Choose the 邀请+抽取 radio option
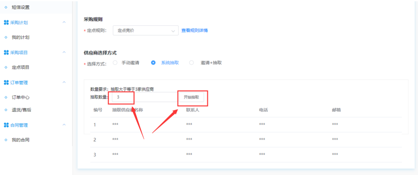The width and height of the screenshot is (418, 175). (x=191, y=63)
